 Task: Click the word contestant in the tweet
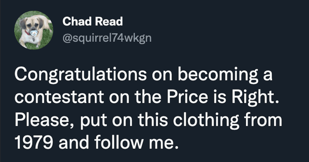coord(59,97)
